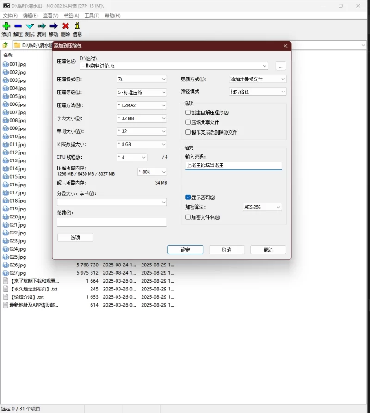The height and width of the screenshot is (413, 370).
Task: Open the 查看(V) menu
Action: (x=51, y=16)
